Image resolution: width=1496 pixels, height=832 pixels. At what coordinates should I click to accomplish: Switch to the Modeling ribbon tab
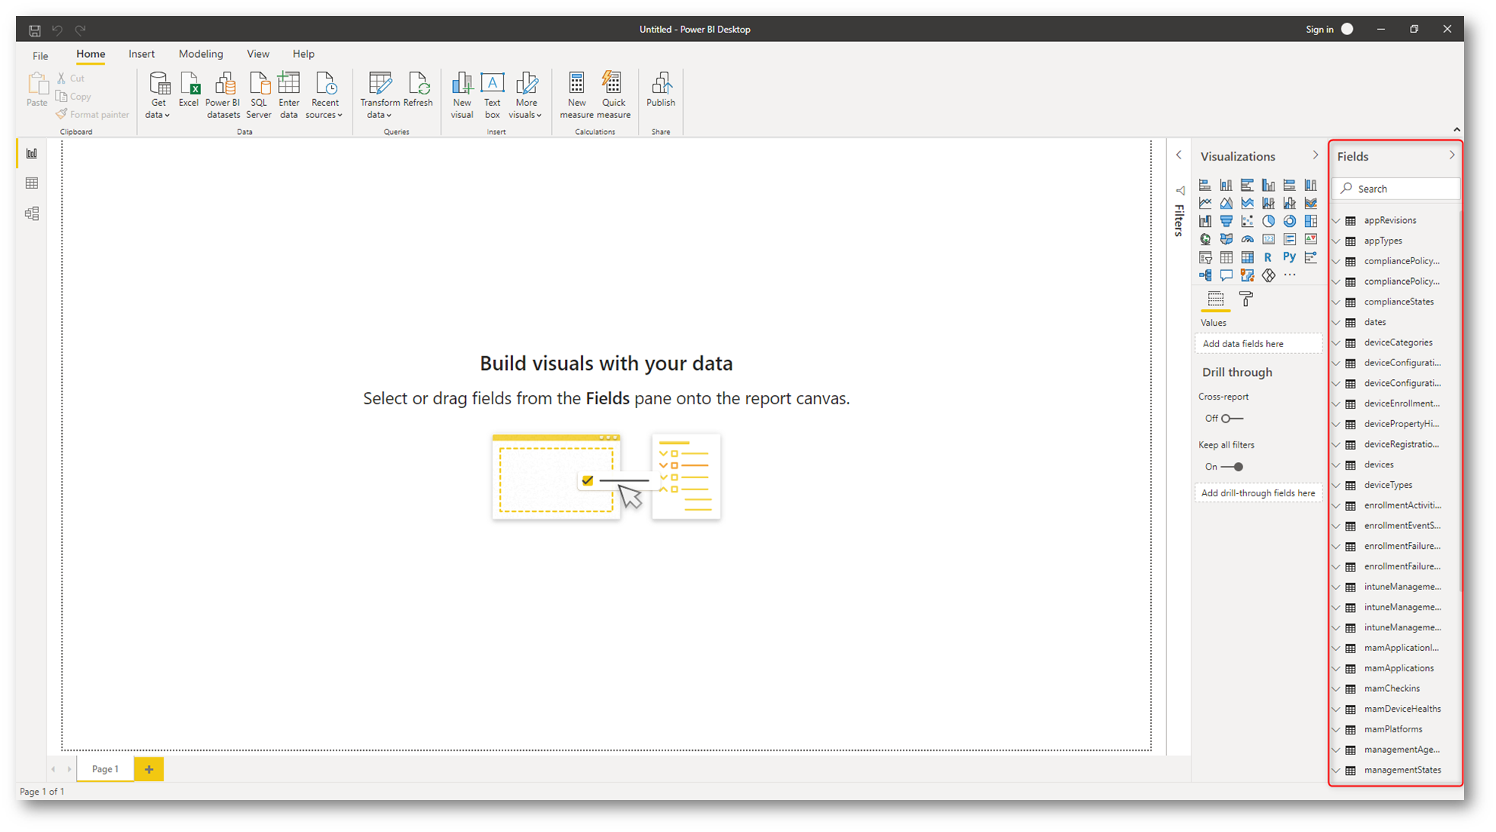coord(201,54)
